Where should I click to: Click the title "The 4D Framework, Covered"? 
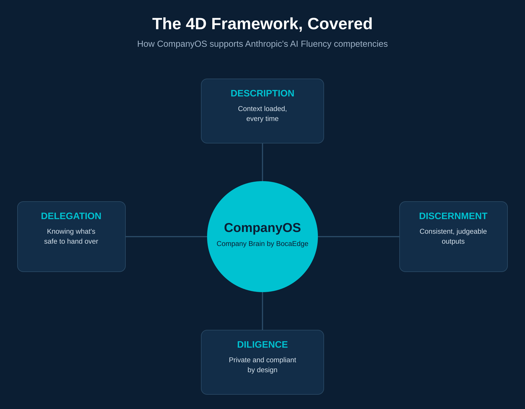[262, 24]
